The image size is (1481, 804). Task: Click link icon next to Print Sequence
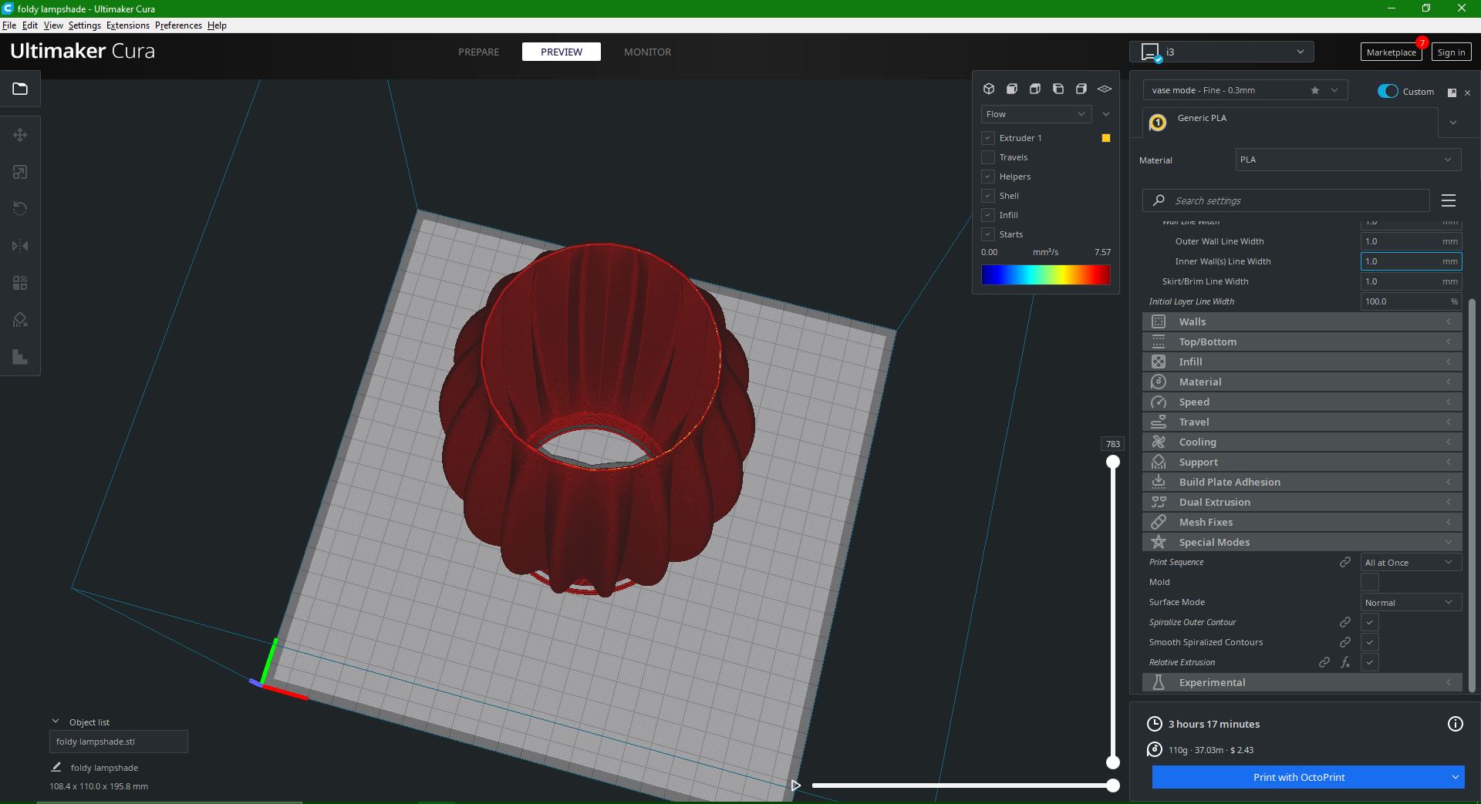[x=1345, y=562]
